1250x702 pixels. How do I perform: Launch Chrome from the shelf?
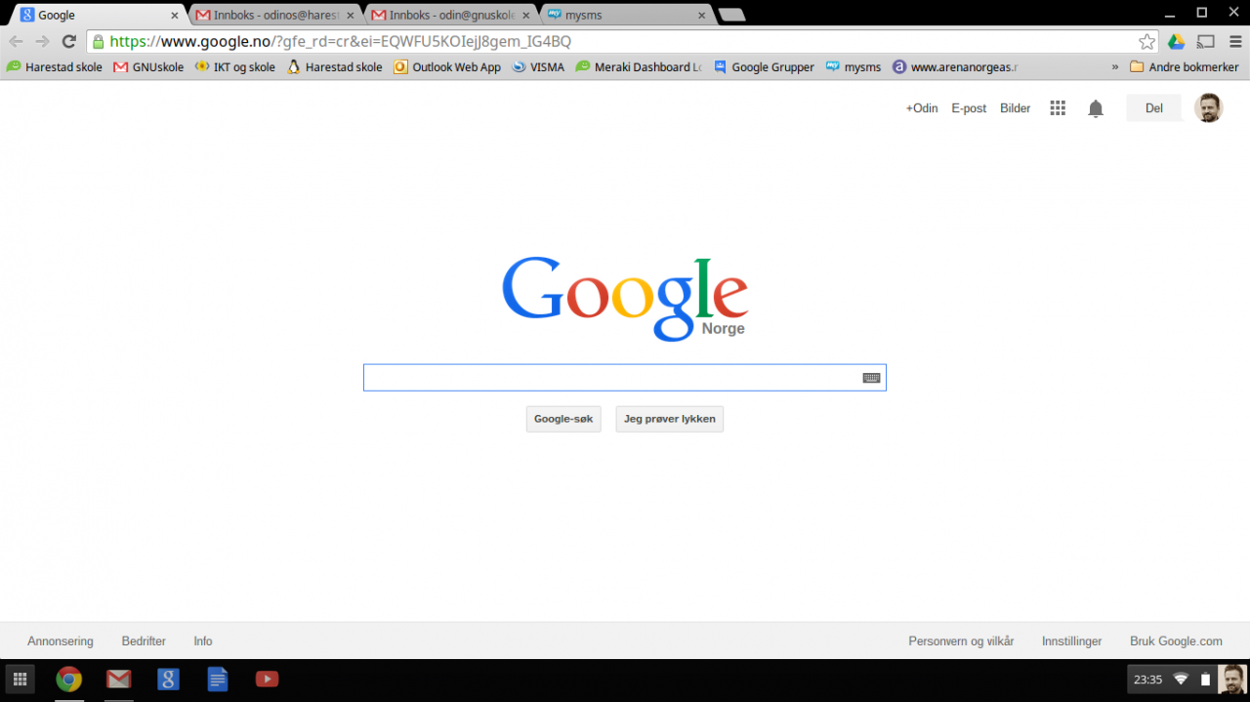pos(68,680)
